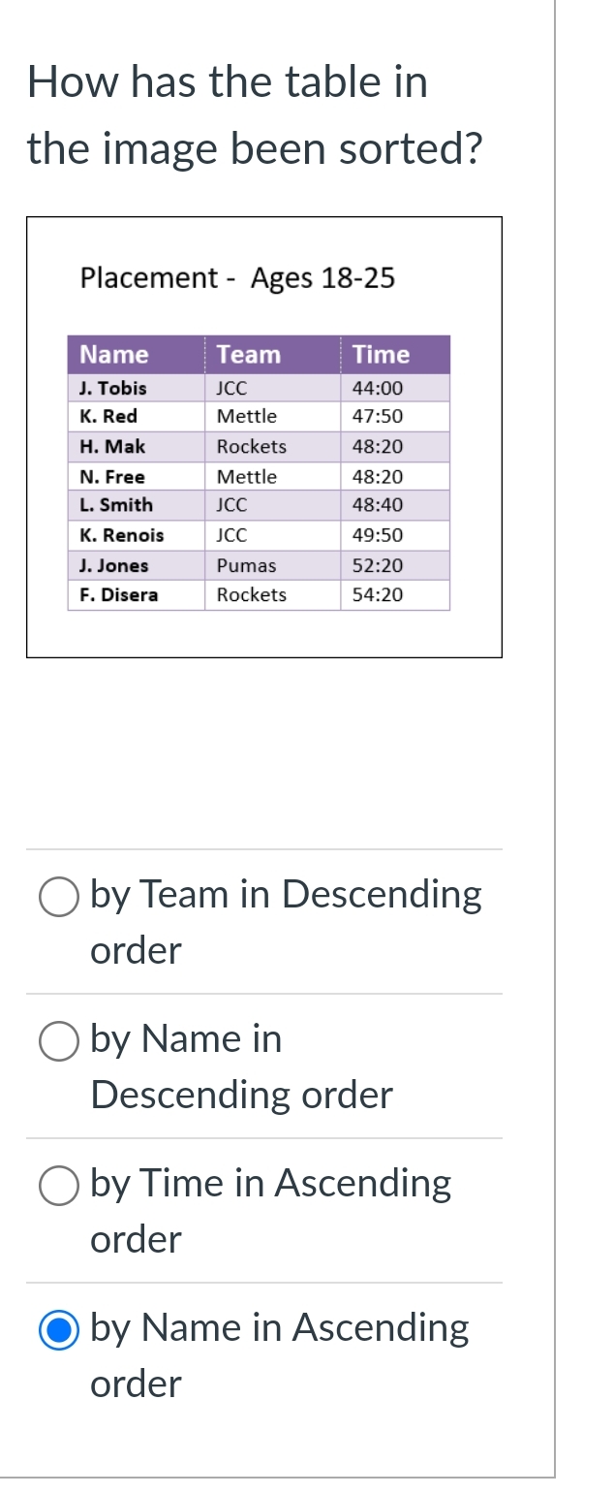Click the 44:00 time value

point(377,388)
